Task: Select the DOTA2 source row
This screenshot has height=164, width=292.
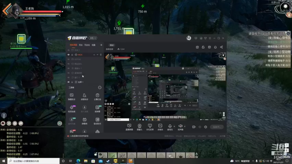Action: (x=85, y=59)
